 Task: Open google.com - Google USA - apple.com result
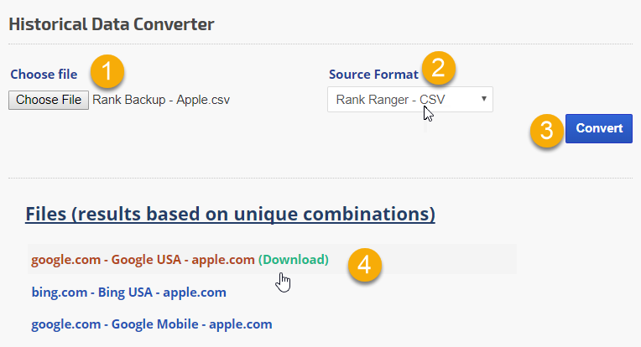click(143, 260)
